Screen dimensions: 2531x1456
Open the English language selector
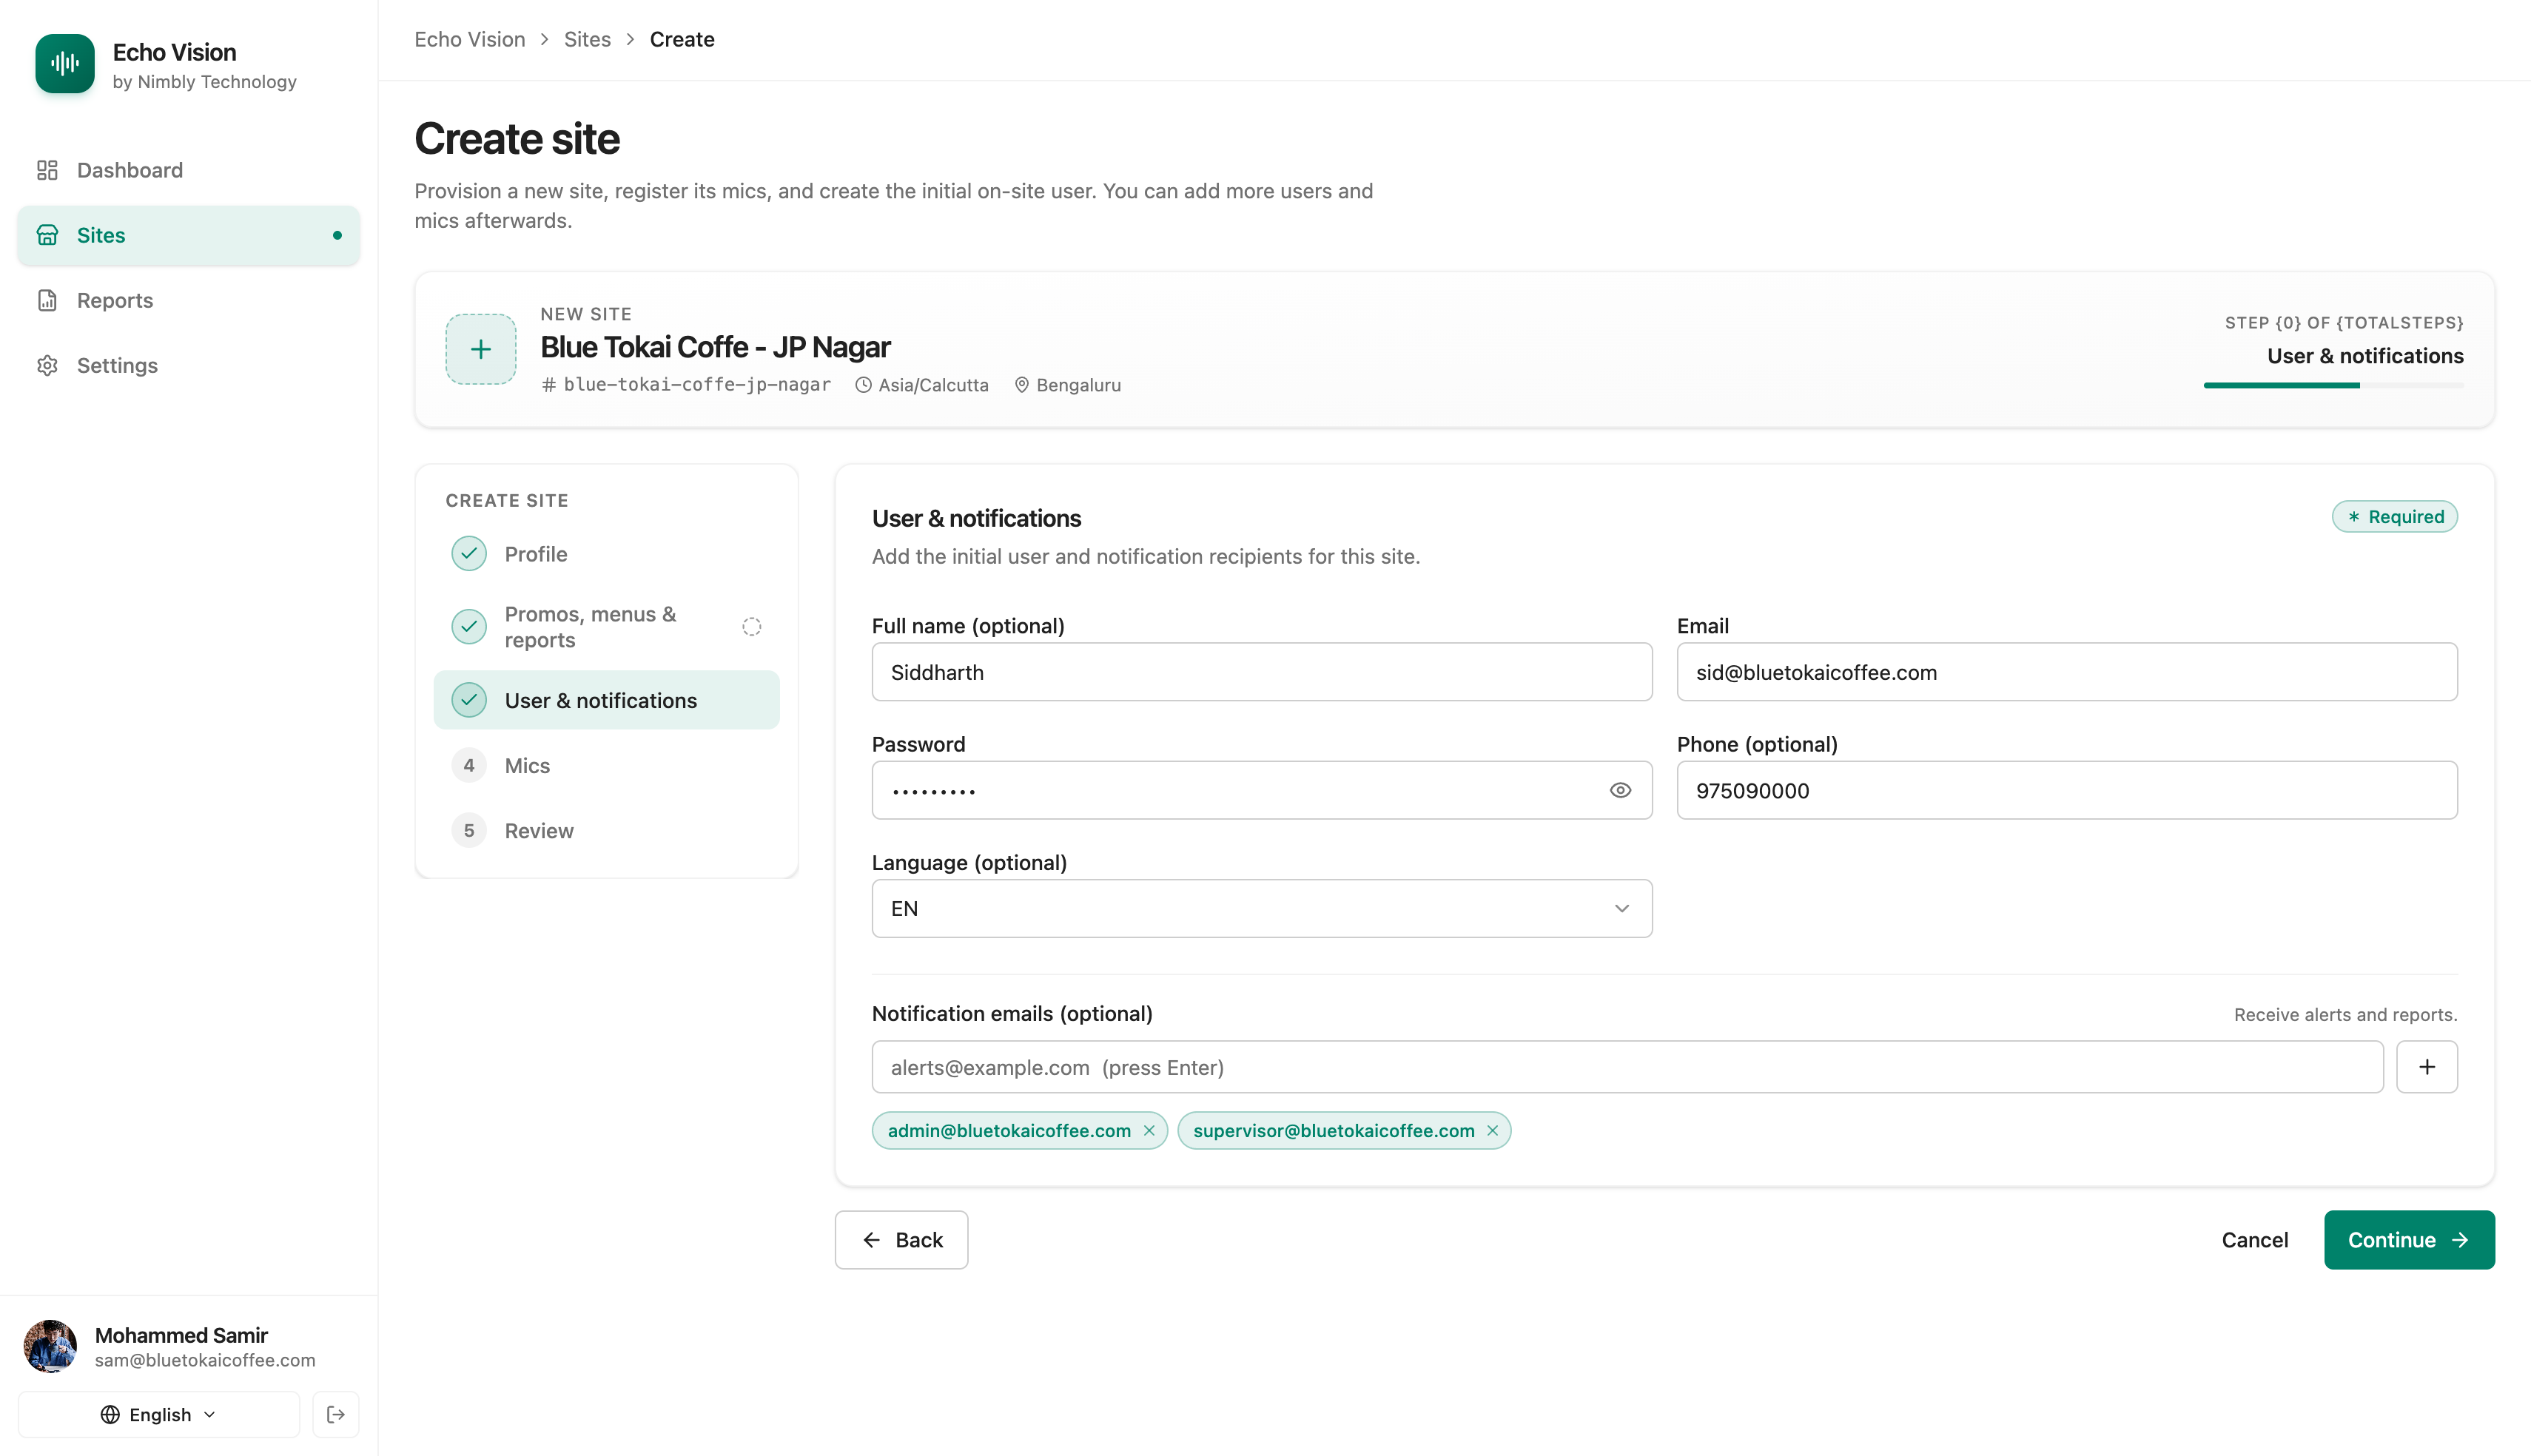click(x=158, y=1414)
